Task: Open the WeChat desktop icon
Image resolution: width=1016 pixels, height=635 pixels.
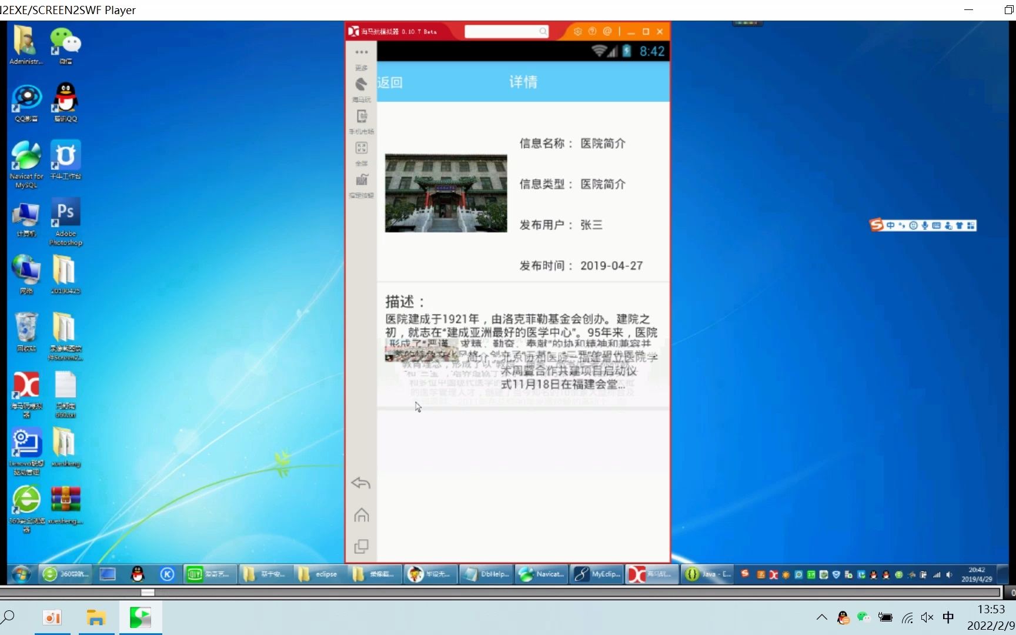Action: [x=65, y=45]
